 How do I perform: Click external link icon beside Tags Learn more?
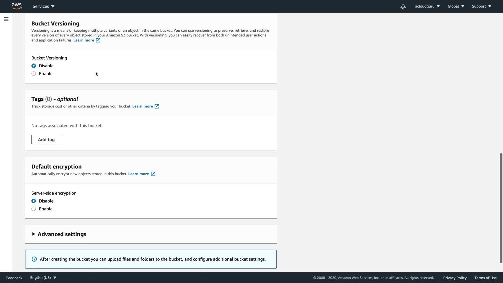157,106
